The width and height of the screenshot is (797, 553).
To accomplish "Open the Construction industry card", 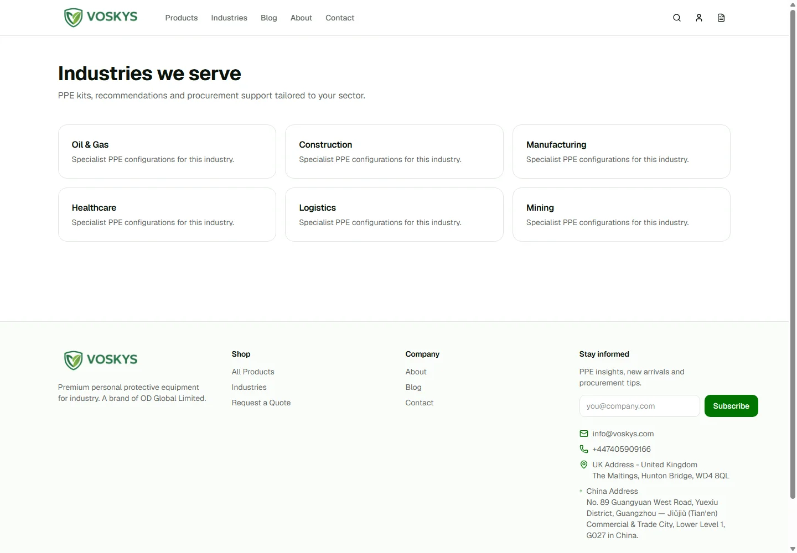I will coord(394,152).
